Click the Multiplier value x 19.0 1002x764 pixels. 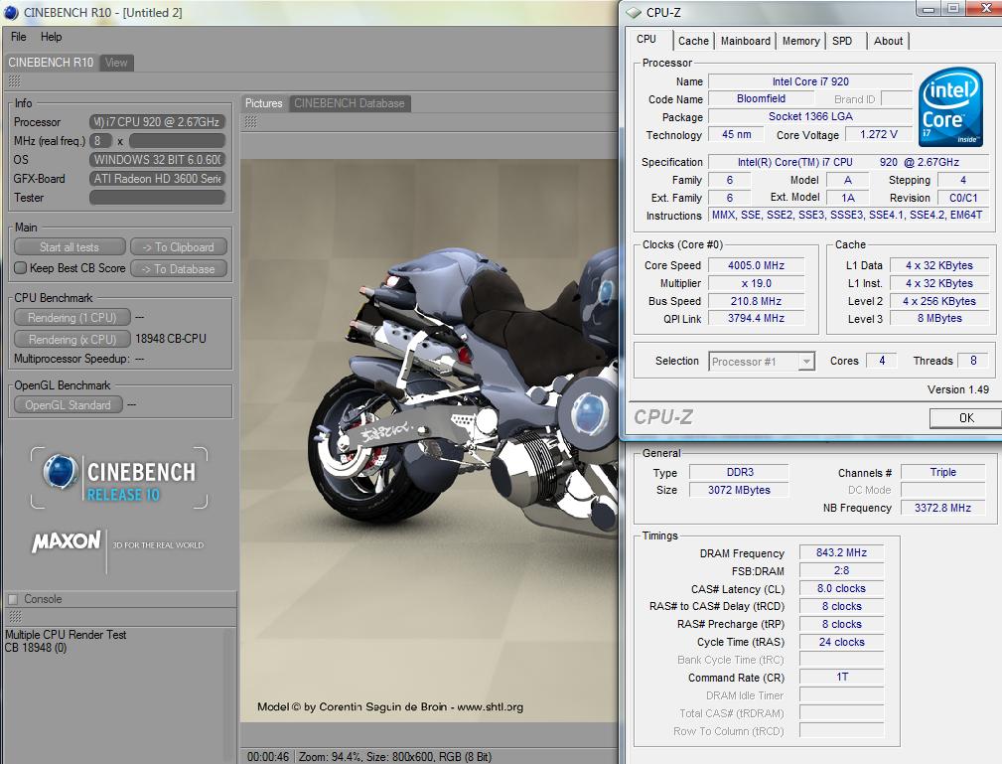(x=756, y=283)
